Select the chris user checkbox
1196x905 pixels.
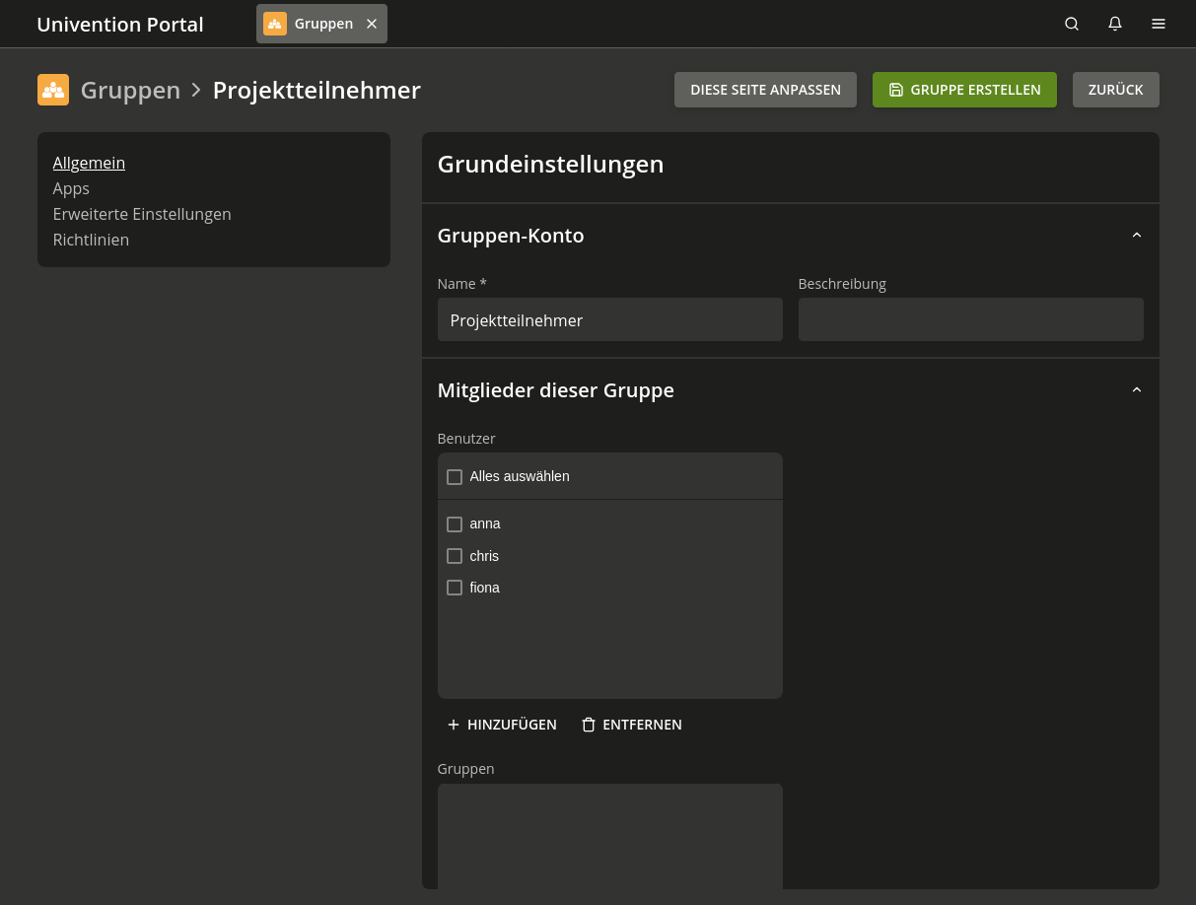click(x=455, y=556)
